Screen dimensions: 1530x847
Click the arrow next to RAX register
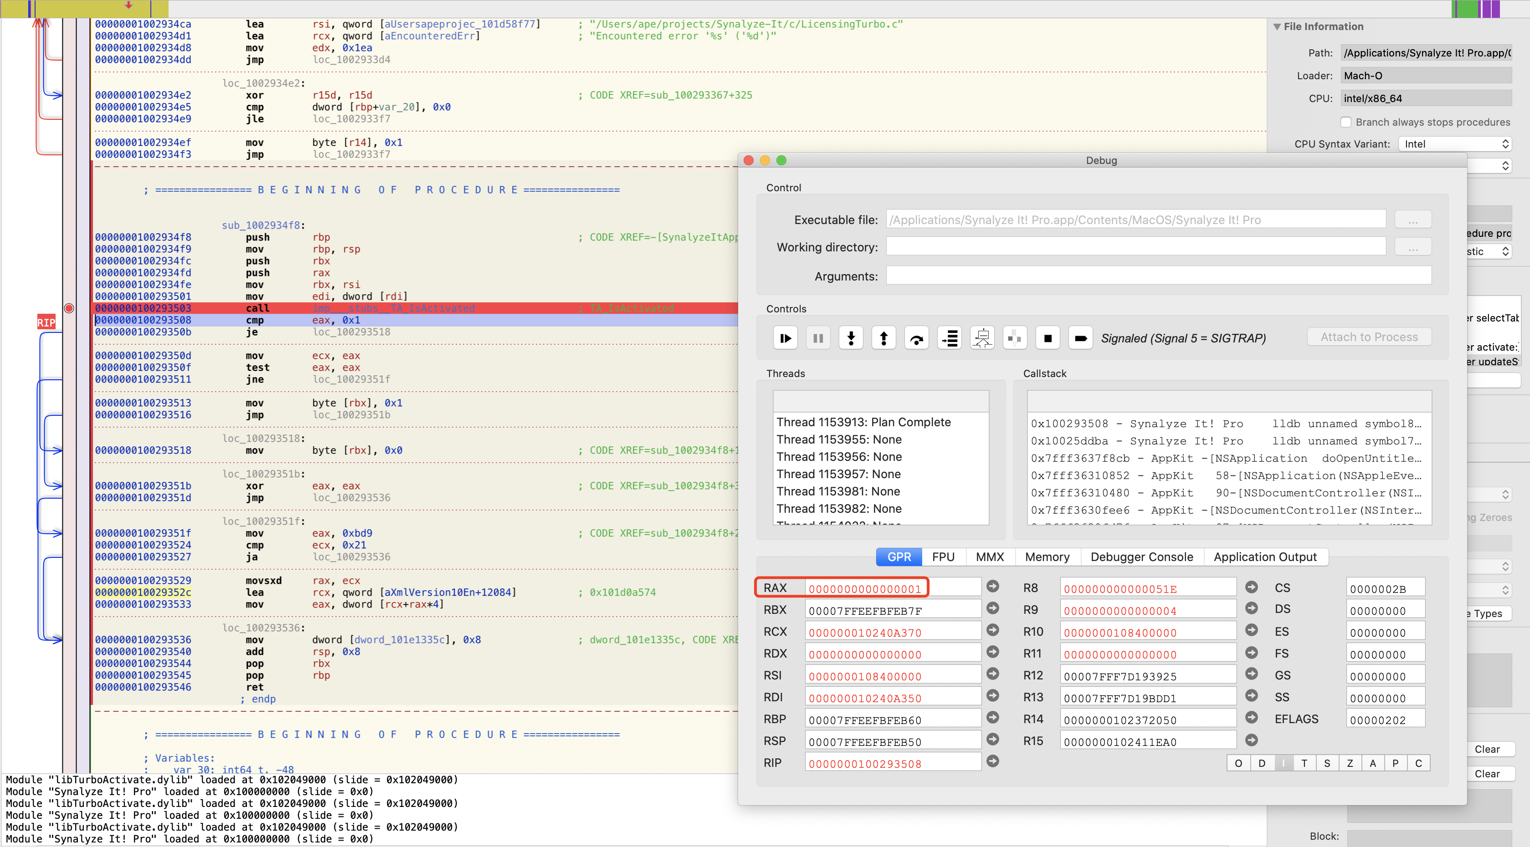pyautogui.click(x=992, y=587)
